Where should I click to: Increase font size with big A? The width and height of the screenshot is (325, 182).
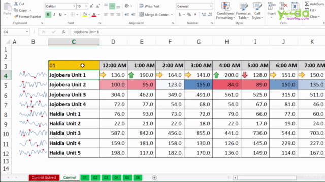click(x=91, y=6)
